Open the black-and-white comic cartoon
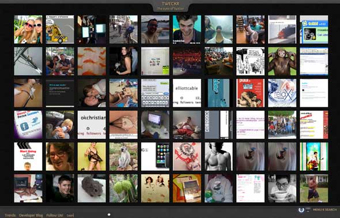 (x=251, y=61)
